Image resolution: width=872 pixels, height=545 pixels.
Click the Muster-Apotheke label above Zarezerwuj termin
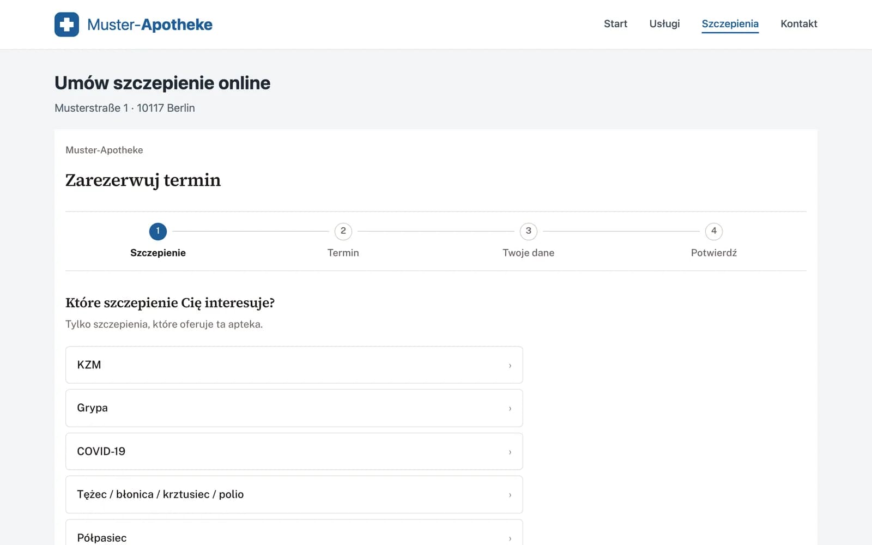click(x=104, y=150)
